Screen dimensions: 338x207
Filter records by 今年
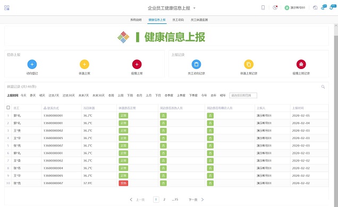204,96
